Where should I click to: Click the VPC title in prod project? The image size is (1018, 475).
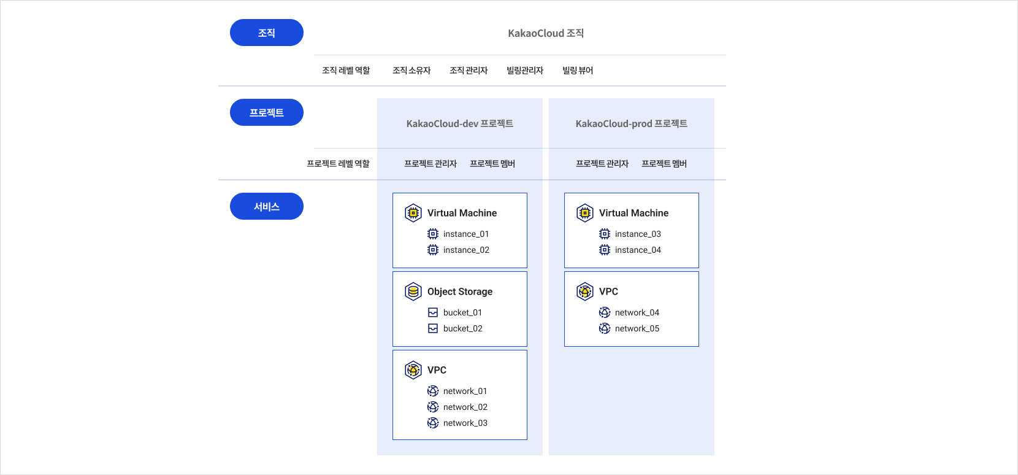click(x=609, y=292)
